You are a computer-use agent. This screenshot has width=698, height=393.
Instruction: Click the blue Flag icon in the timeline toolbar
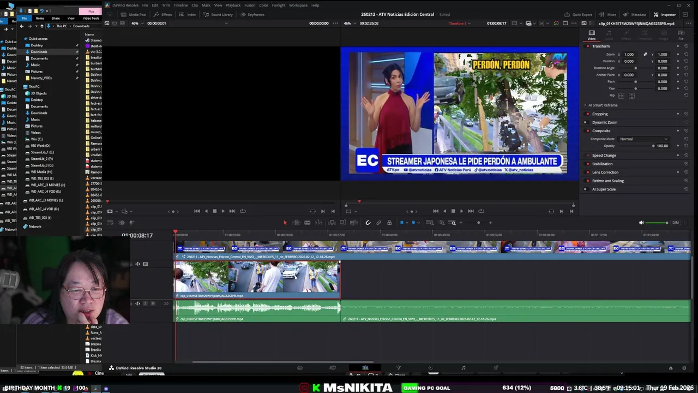(x=402, y=223)
